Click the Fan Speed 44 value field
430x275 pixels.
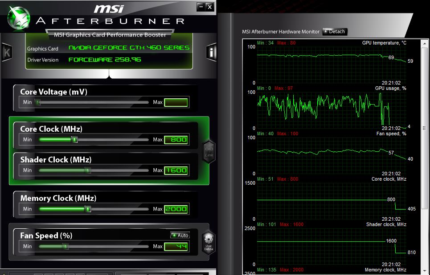point(176,247)
